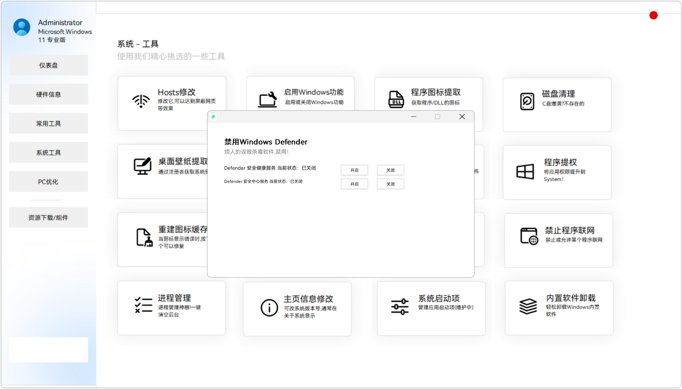Click the Administrator user avatar
Viewport: 682px width, 389px height.
click(x=22, y=27)
